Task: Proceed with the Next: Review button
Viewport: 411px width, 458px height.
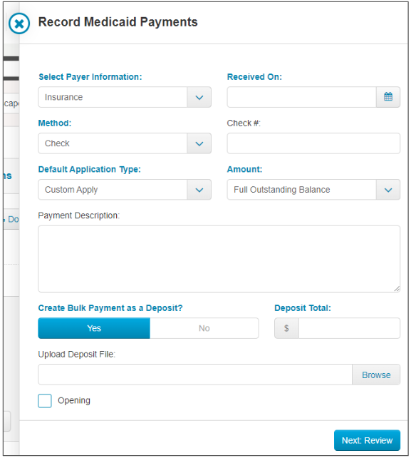Action: (368, 440)
